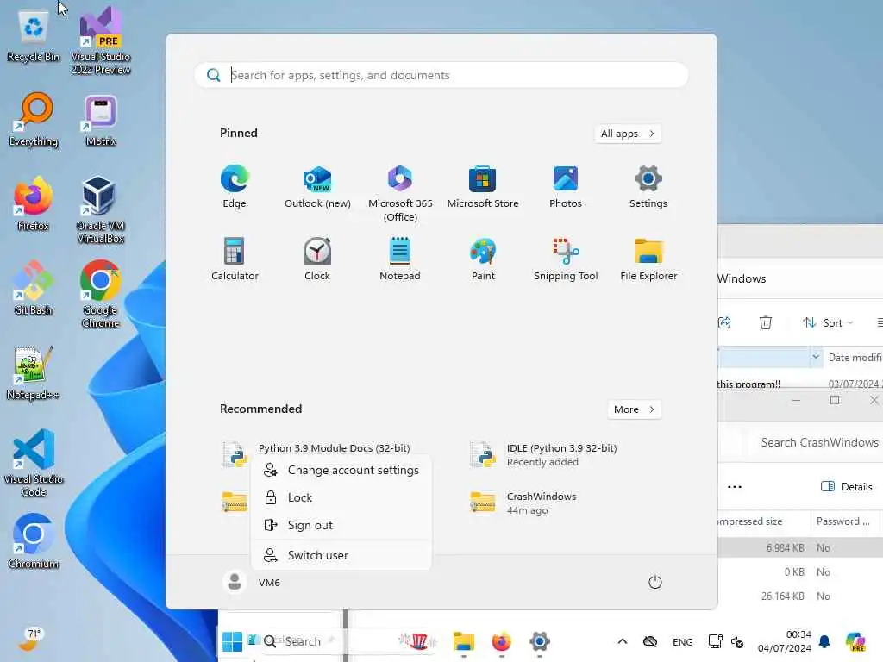Select the Google Chrome desktop shortcut
The image size is (883, 662).
click(x=101, y=295)
